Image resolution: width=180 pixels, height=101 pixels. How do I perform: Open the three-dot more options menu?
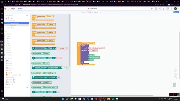pyautogui.click(x=172, y=8)
